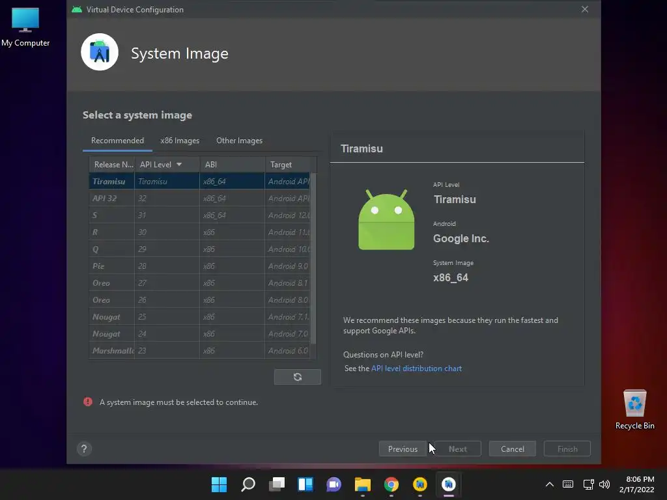Click the active Android Studio taskbar icon
The width and height of the screenshot is (667, 500).
[448, 484]
